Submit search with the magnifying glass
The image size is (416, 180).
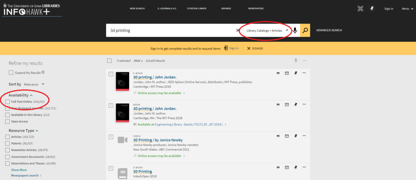tap(305, 30)
